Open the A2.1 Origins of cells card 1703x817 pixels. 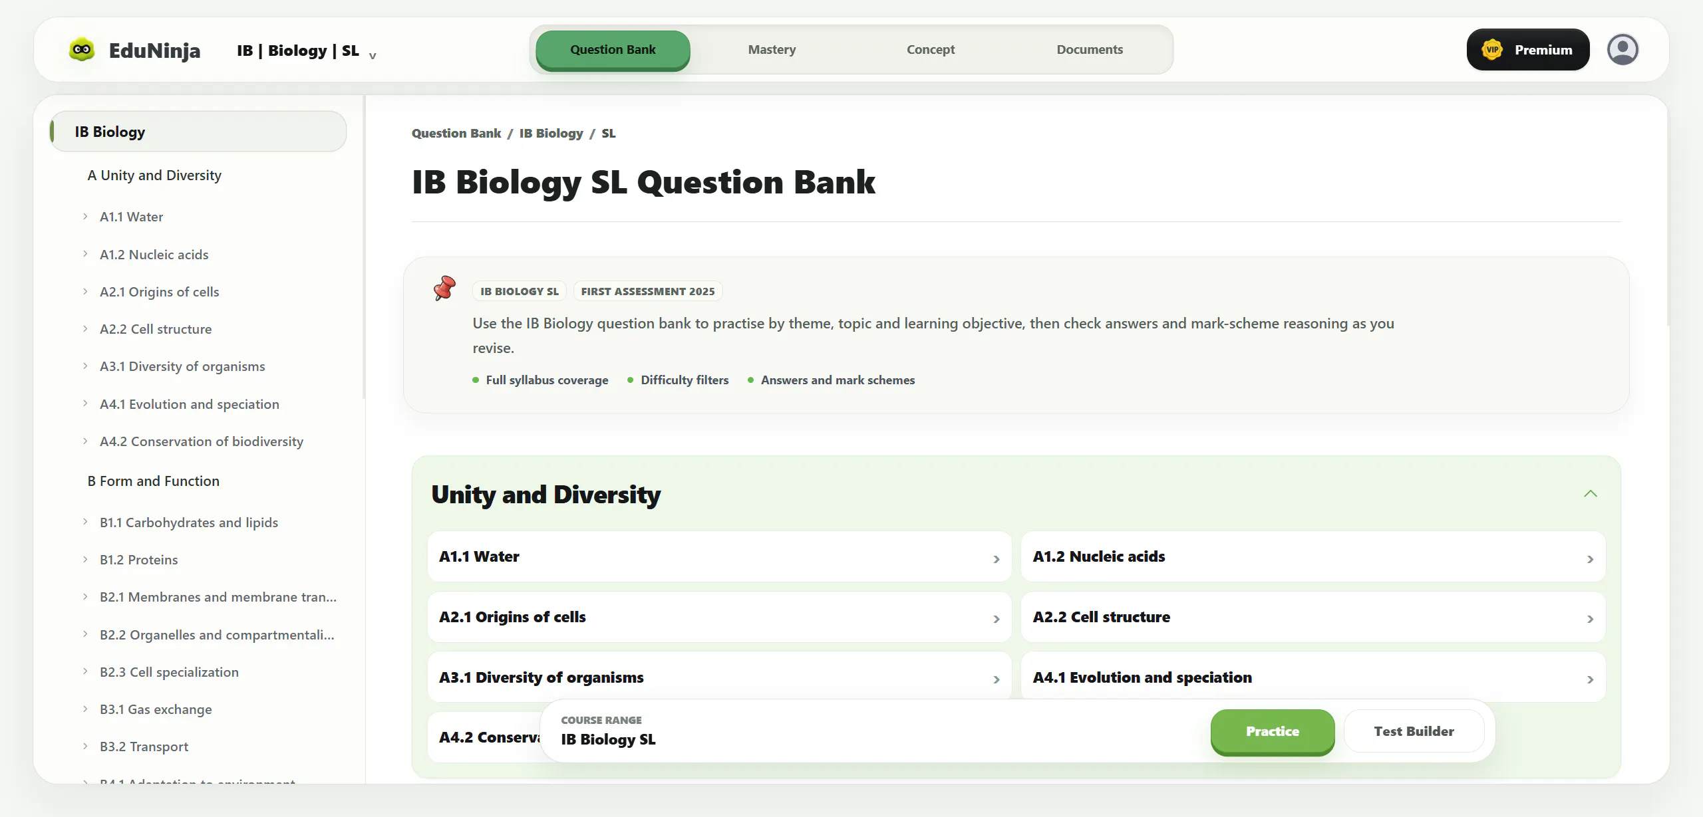[720, 617]
